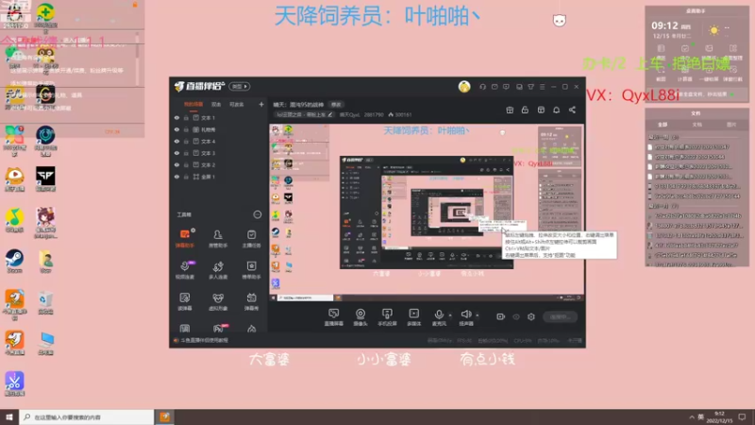755x425 pixels.
Task: Click the record video icon in bottom bar
Action: click(501, 316)
